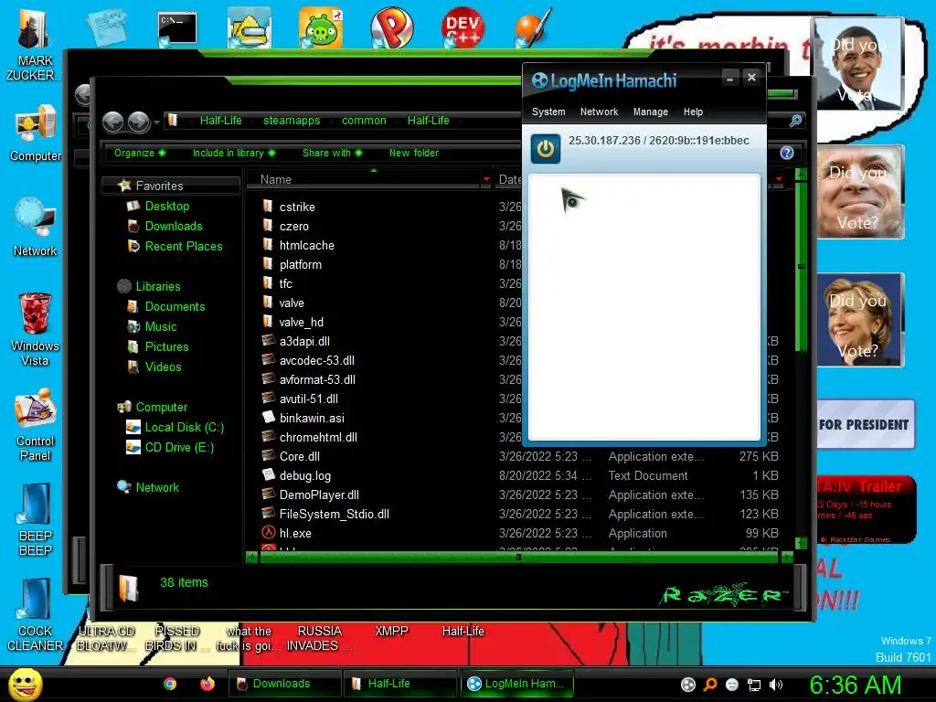
Task: Select CD Drive (E:) in sidebar
Action: [179, 448]
